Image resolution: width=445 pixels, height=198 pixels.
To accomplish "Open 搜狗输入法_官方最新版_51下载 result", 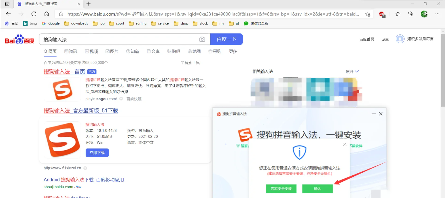I will click(81, 111).
